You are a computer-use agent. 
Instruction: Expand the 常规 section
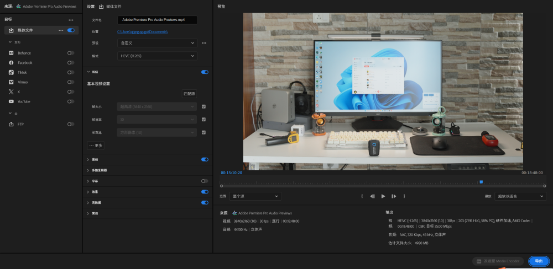click(88, 213)
